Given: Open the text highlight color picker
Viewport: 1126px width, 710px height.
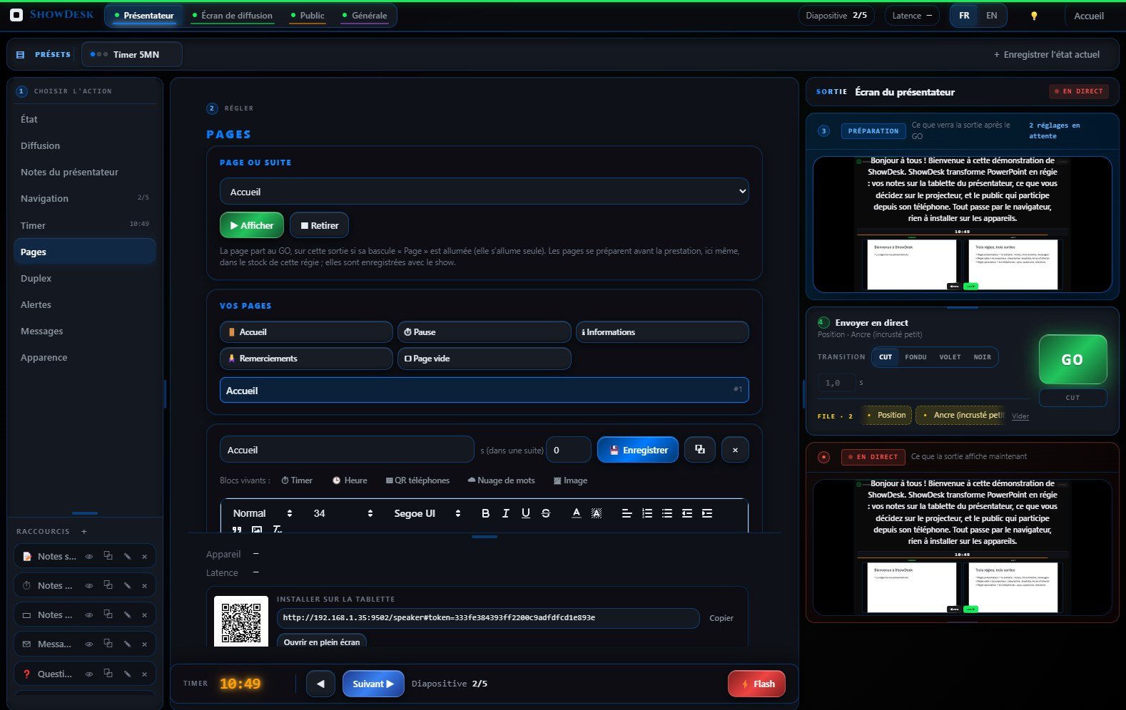Looking at the screenshot, I should pyautogui.click(x=597, y=513).
